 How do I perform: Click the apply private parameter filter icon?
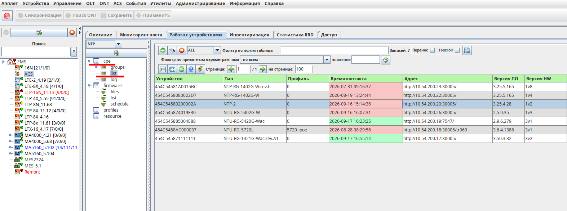386,60
